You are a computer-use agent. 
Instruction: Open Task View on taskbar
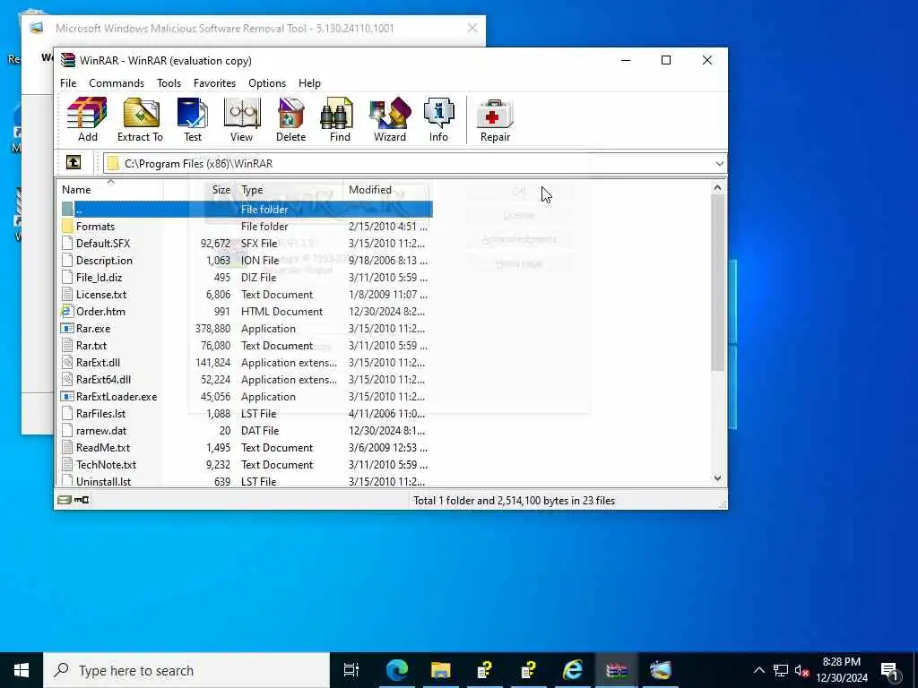click(x=351, y=670)
